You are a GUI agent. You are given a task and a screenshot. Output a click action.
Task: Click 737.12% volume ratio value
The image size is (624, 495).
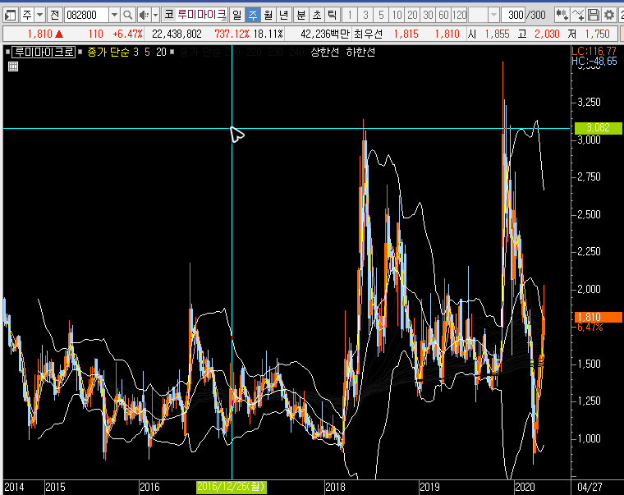(x=232, y=34)
